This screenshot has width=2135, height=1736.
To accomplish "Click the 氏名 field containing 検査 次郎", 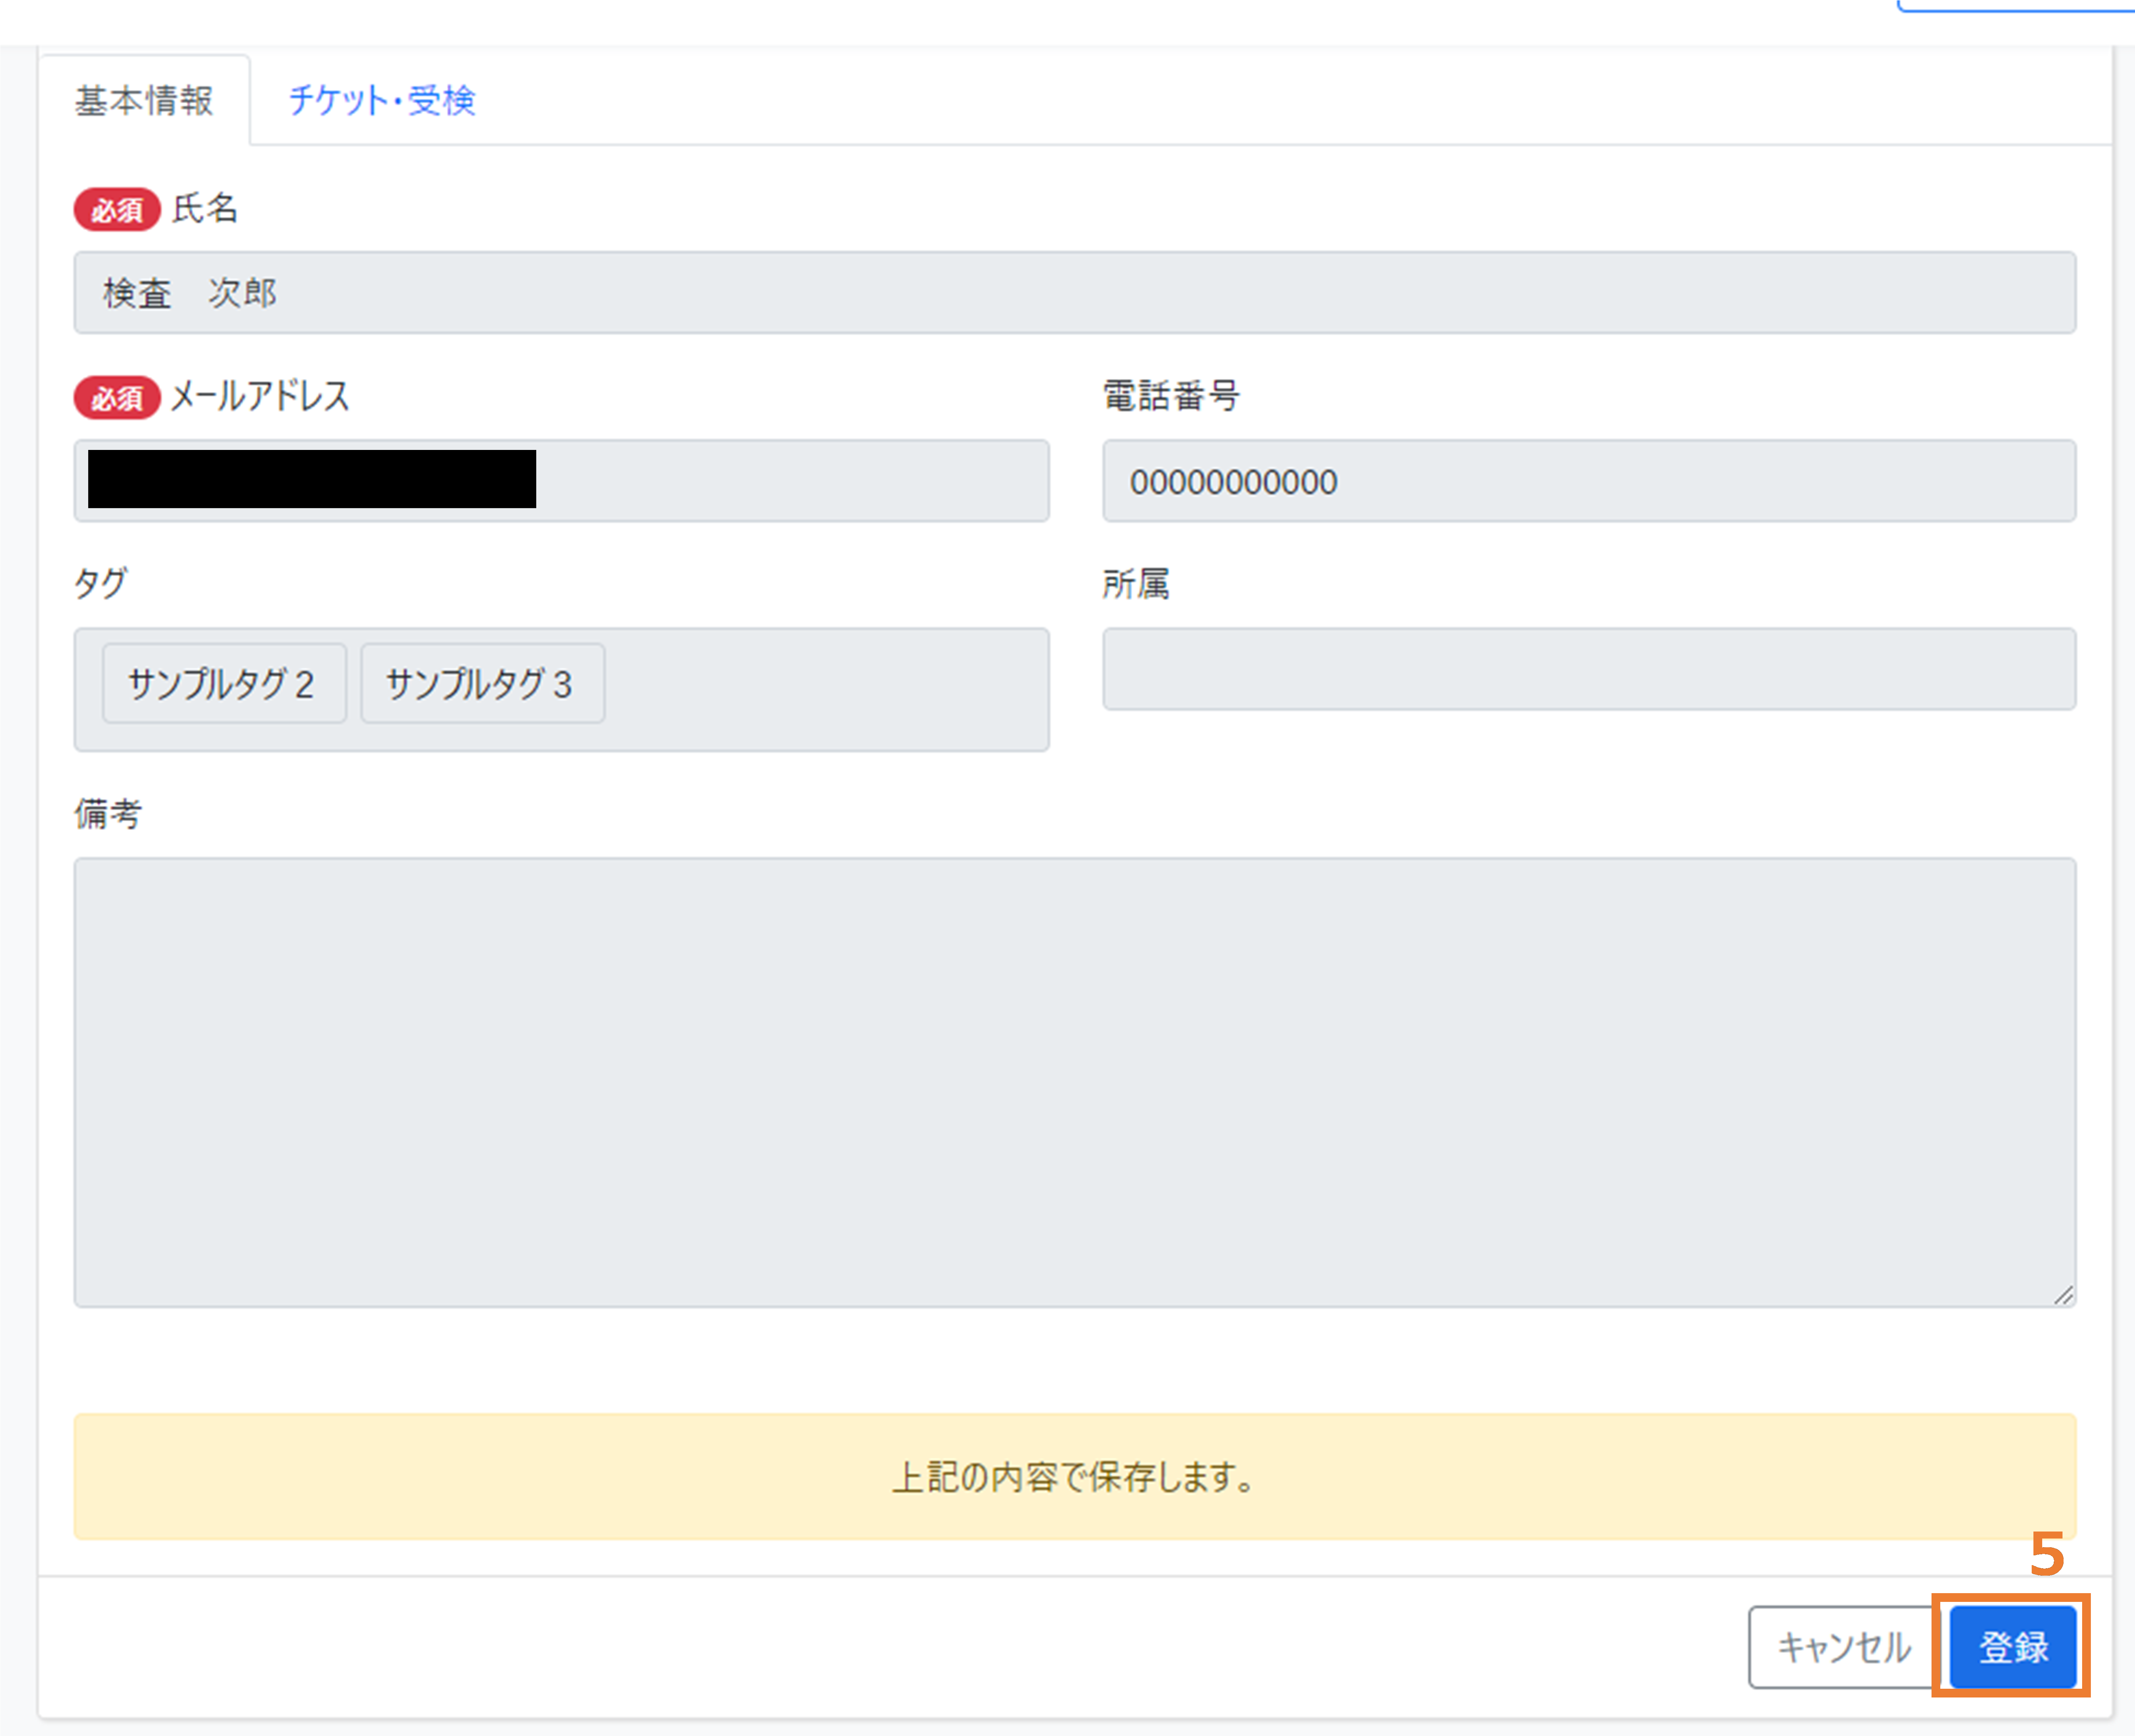I will [x=1075, y=293].
